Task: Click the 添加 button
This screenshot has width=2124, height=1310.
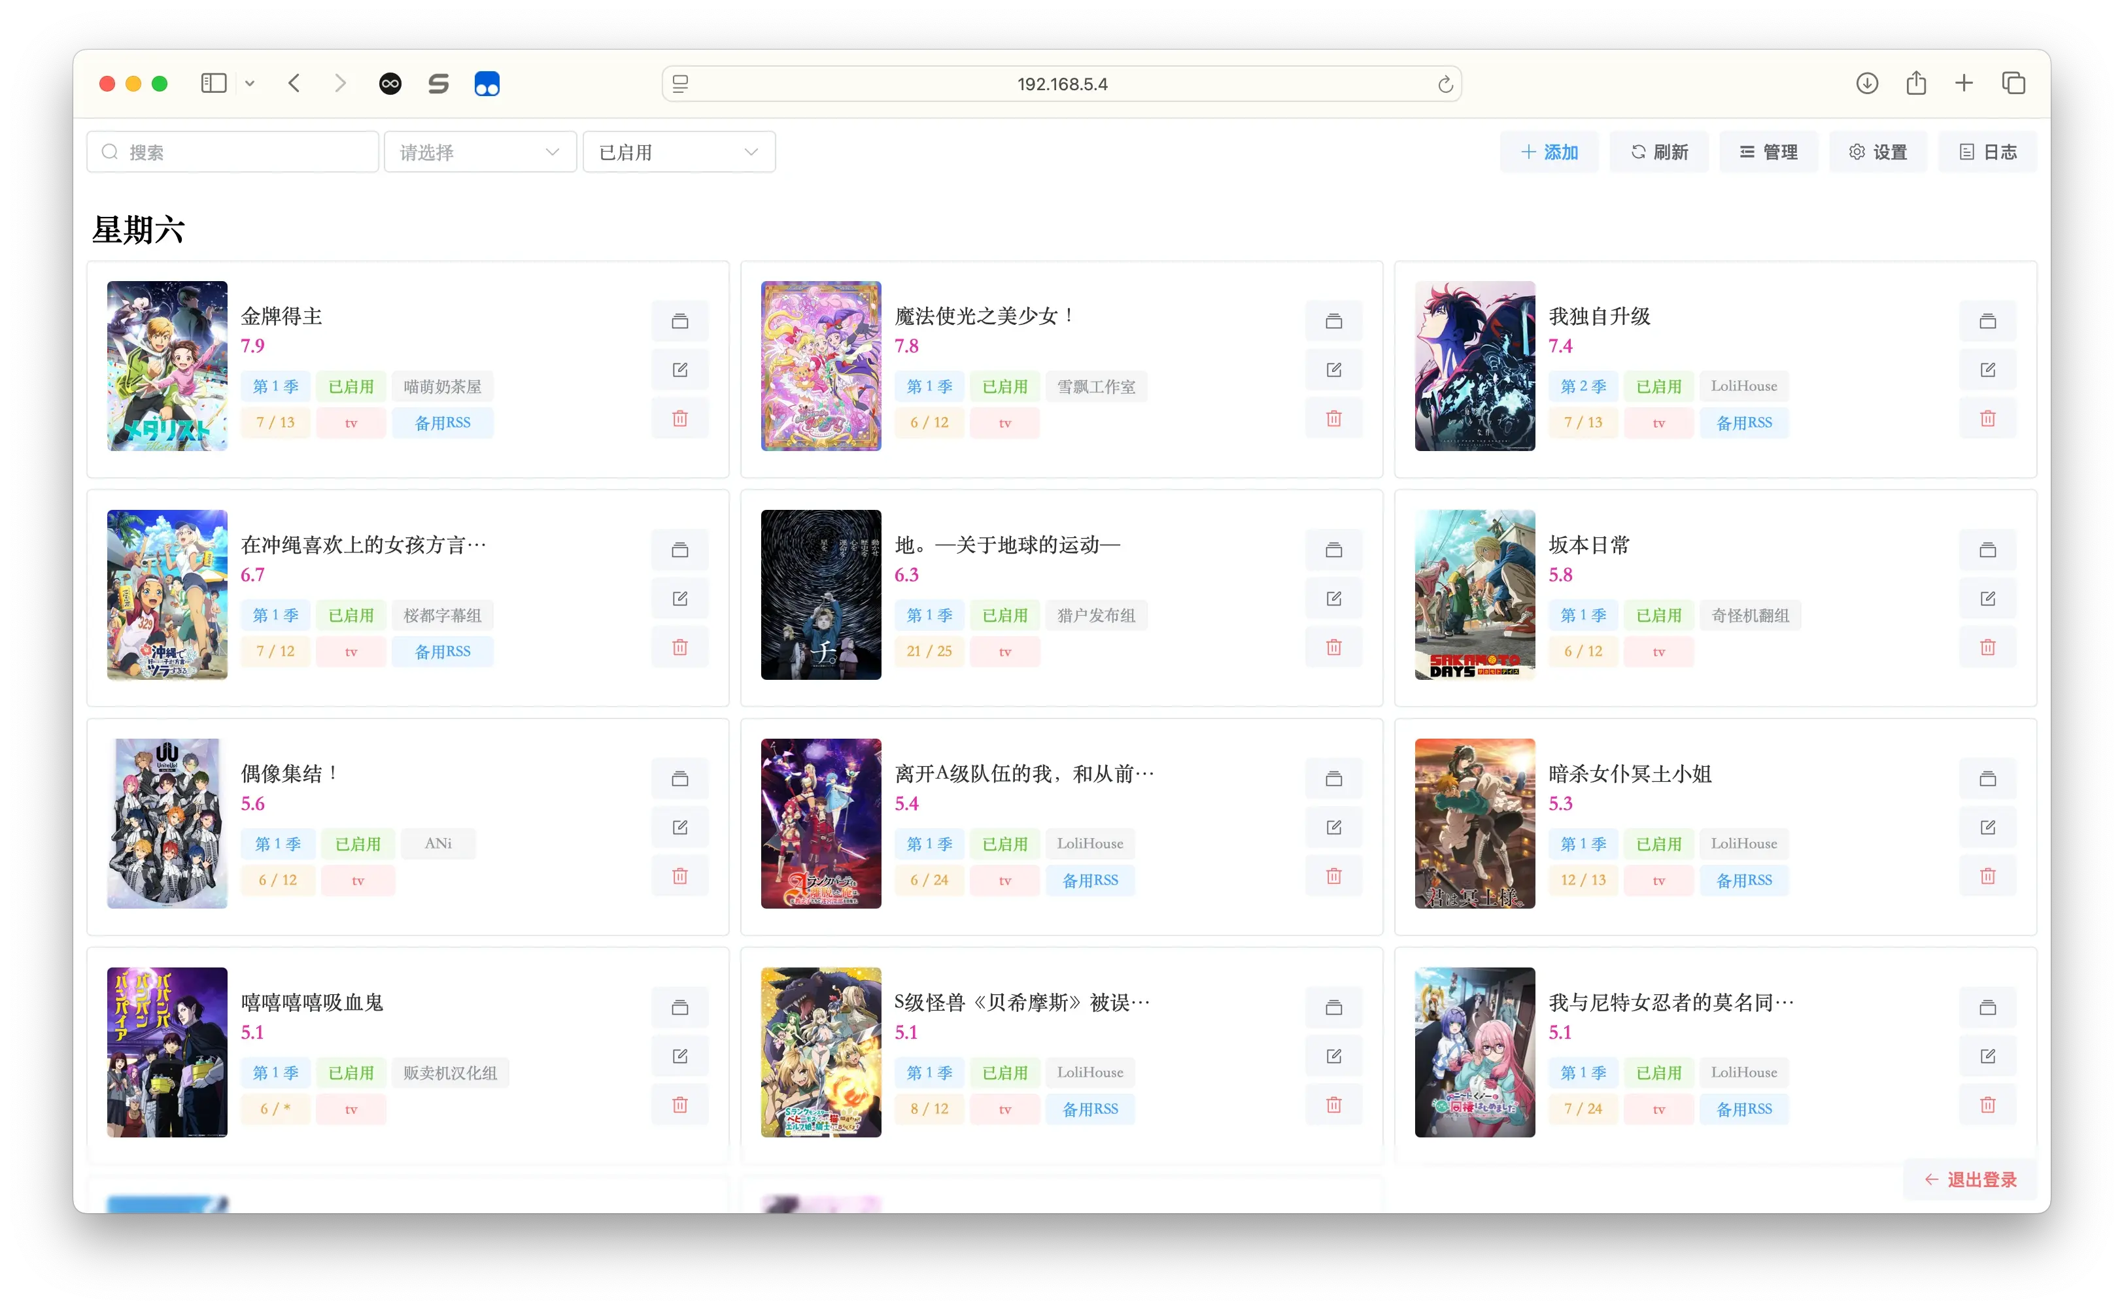Action: (x=1549, y=151)
